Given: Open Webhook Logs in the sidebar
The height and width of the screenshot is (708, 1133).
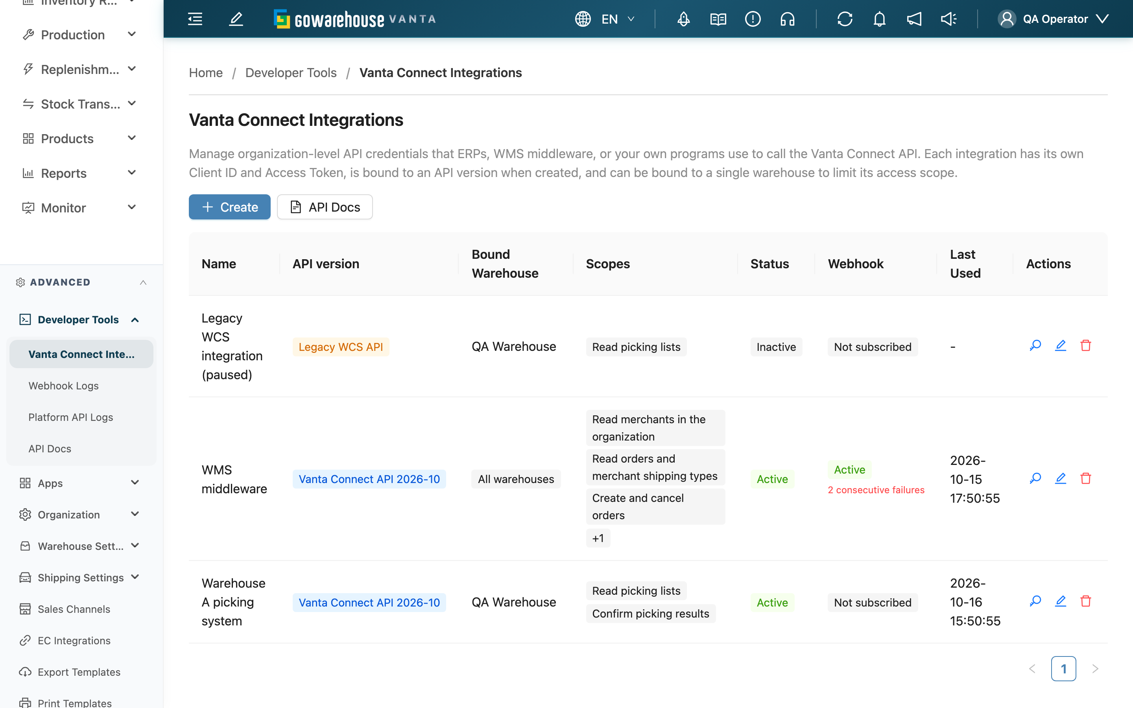Looking at the screenshot, I should coord(64,386).
